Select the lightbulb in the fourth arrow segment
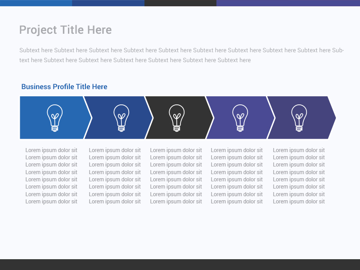Image resolution: width=360 pixels, height=270 pixels. coord(240,117)
